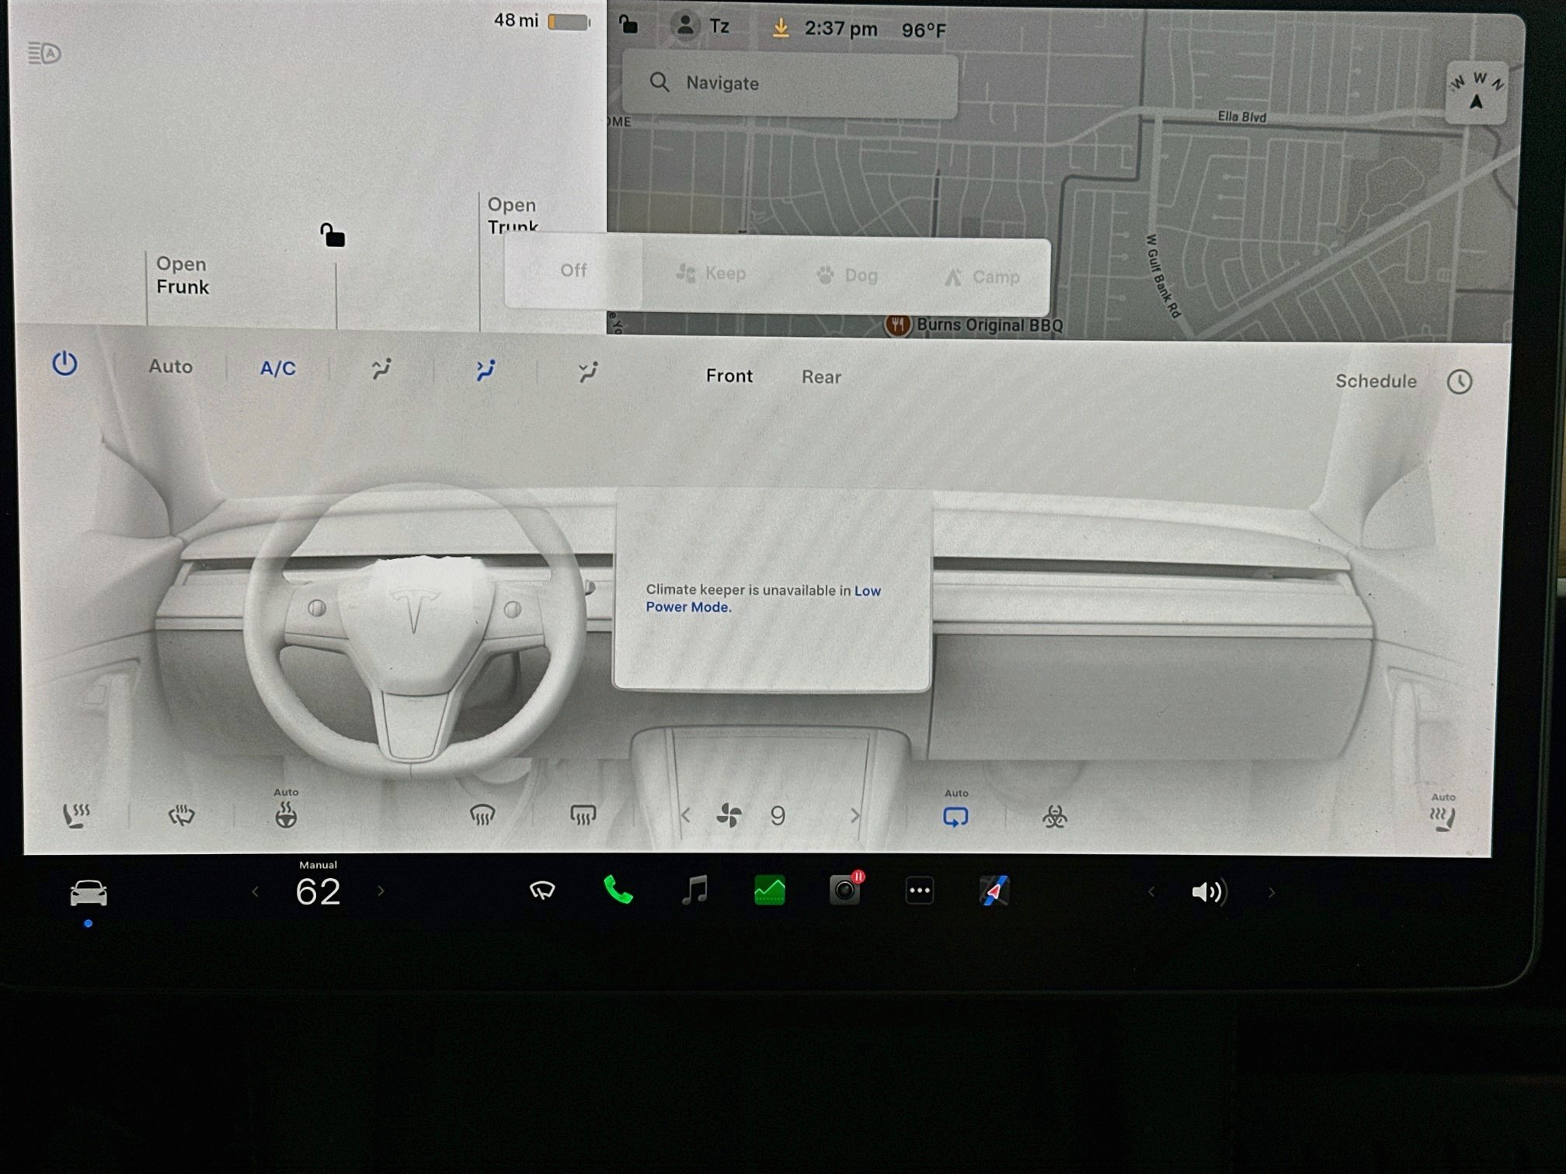Tap the windshield wiper icon
Viewport: 1566px width, 1174px height.
click(x=542, y=891)
